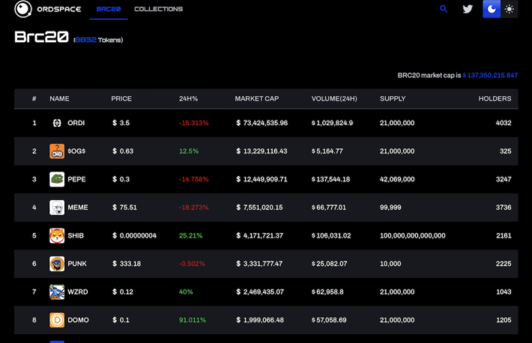Click ORDI's -15.313% change value
532x343 pixels.
194,123
